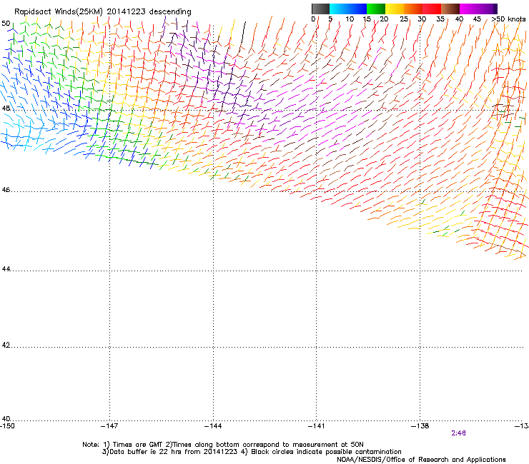The width and height of the screenshot is (529, 464).
Task: Click the legend label '0'
Action: coord(313,19)
